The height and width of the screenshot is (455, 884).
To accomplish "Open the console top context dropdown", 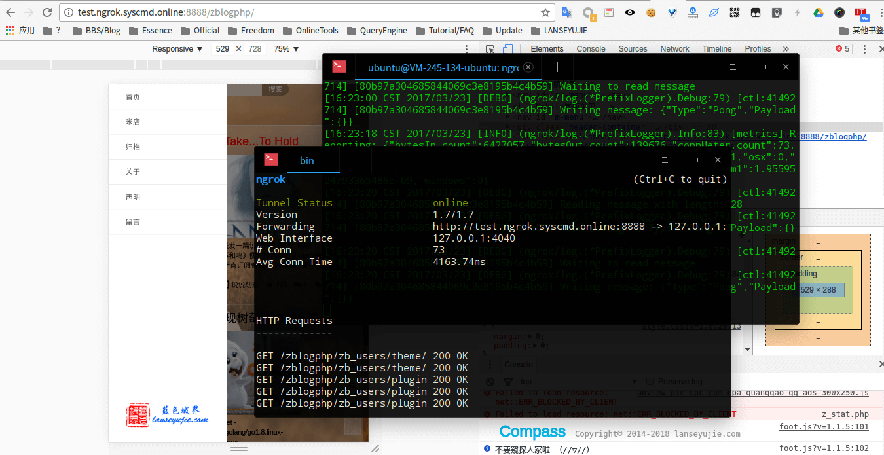I will (578, 382).
